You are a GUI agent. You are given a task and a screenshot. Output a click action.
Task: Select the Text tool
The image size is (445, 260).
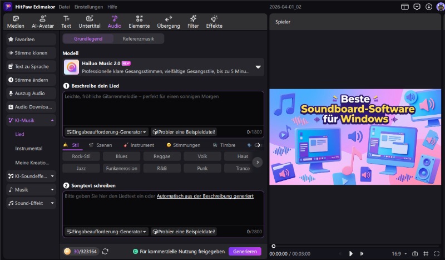[x=66, y=22]
